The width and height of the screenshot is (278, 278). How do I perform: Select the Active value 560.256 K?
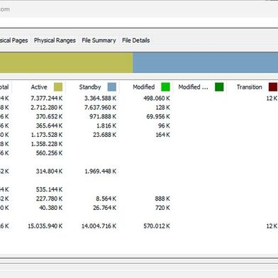[49, 153]
